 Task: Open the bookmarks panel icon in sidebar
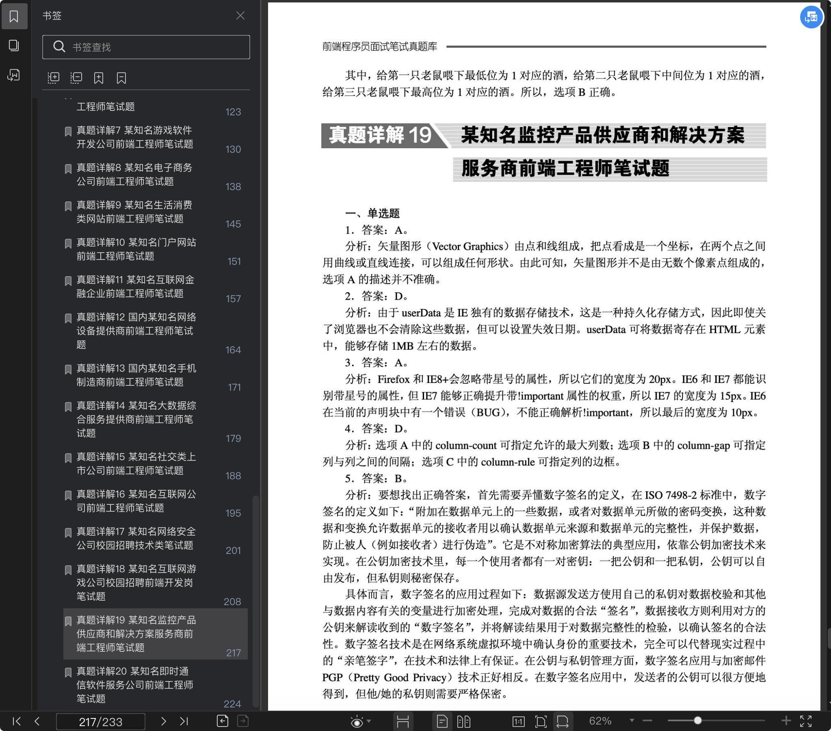(14, 16)
